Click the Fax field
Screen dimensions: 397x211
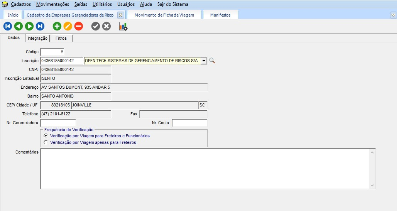[x=174, y=114]
